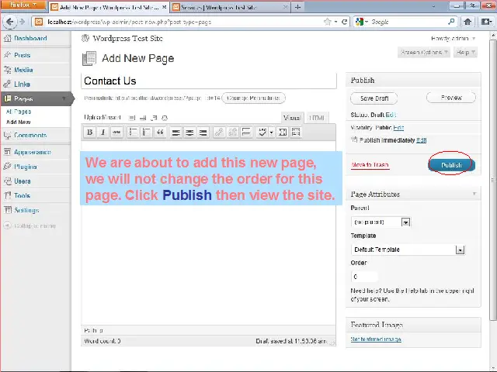The width and height of the screenshot is (497, 372).
Task: Click the Save Draft button
Action: coord(374,98)
